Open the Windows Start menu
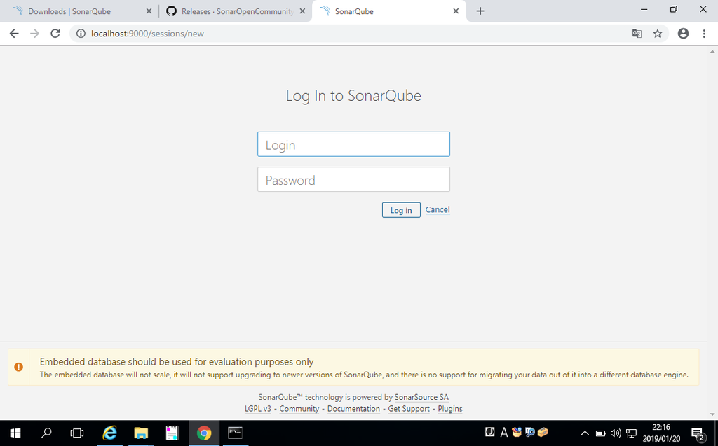The image size is (718, 446). point(15,433)
